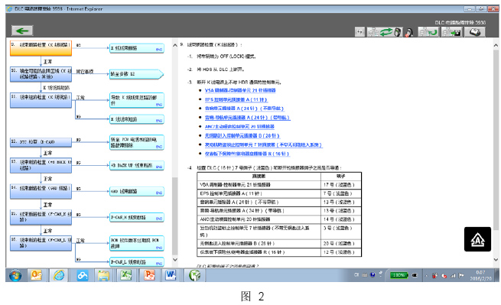The width and height of the screenshot is (501, 305).
Task: Click the F-CAN_H harness END result box
Action: pos(137,218)
